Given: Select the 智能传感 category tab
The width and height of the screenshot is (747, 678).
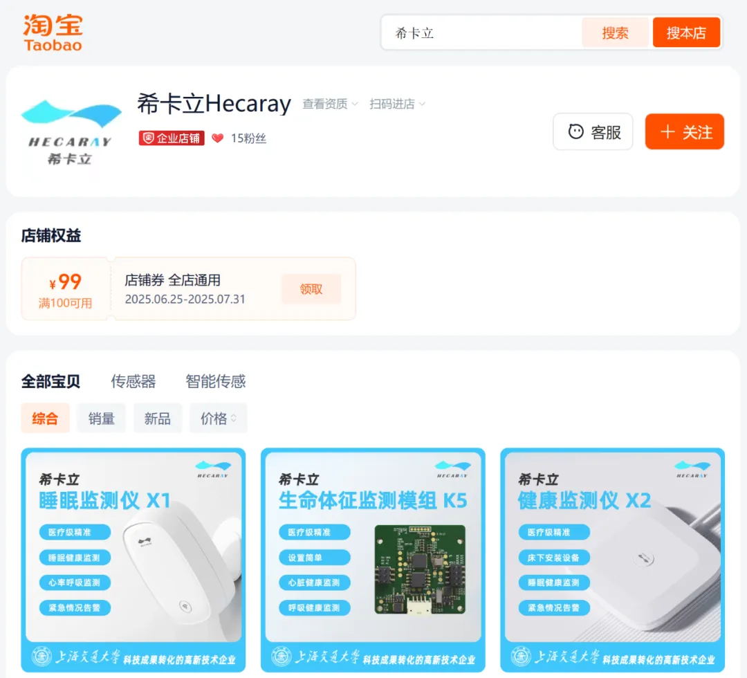Looking at the screenshot, I should pyautogui.click(x=215, y=381).
